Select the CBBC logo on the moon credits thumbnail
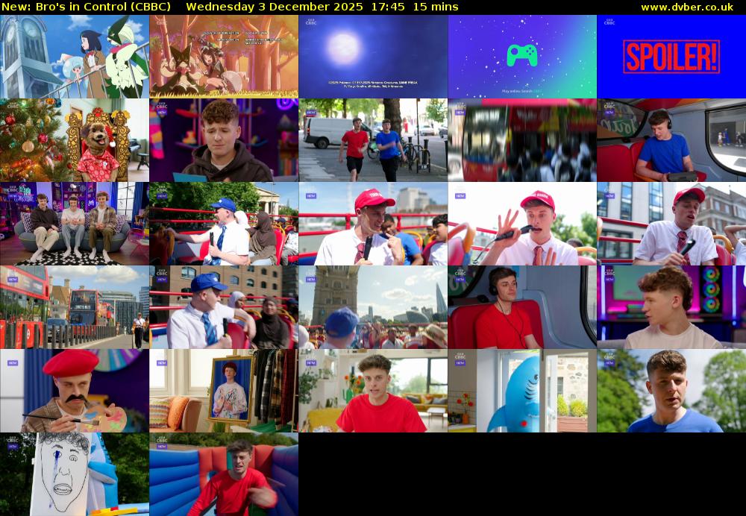The height and width of the screenshot is (516, 746). click(x=311, y=21)
